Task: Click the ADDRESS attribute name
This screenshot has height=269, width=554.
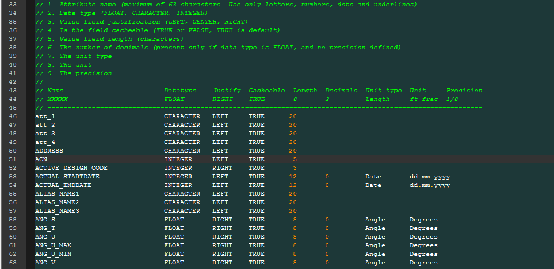Action: (49, 150)
